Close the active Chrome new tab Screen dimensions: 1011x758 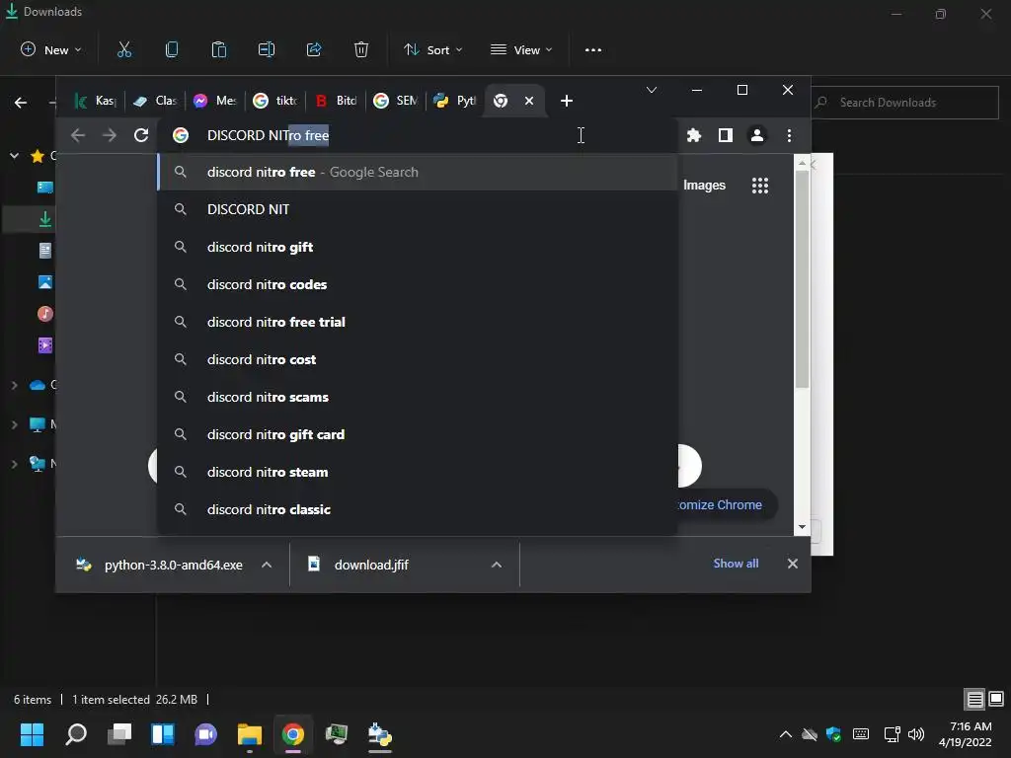pyautogui.click(x=529, y=101)
